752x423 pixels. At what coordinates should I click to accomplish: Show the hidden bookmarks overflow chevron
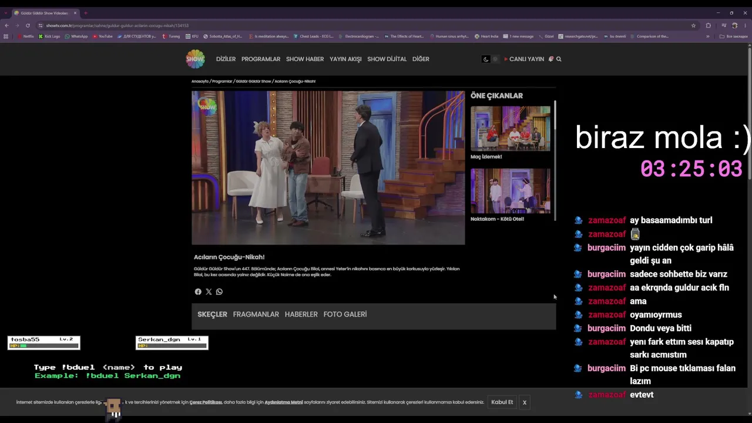707,36
